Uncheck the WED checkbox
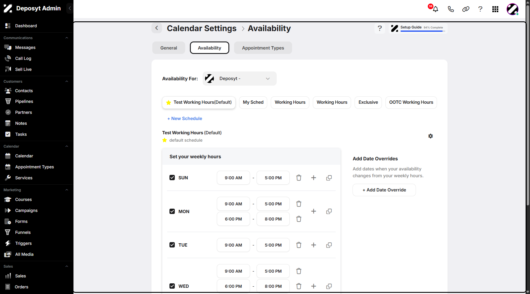 click(172, 286)
